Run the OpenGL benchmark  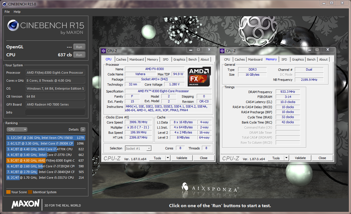(x=79, y=47)
